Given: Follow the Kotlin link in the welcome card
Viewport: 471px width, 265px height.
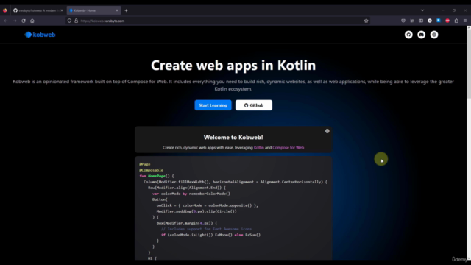Looking at the screenshot, I should pyautogui.click(x=258, y=147).
